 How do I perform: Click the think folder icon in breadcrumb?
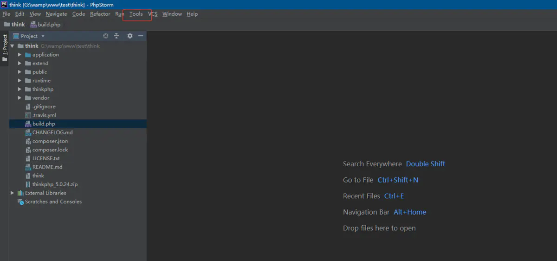(6, 25)
